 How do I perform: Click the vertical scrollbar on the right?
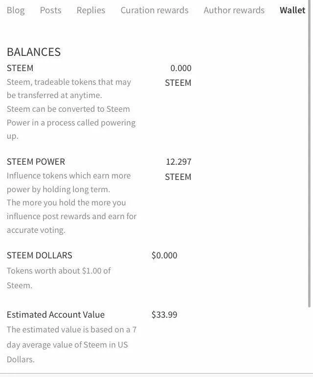(x=309, y=154)
